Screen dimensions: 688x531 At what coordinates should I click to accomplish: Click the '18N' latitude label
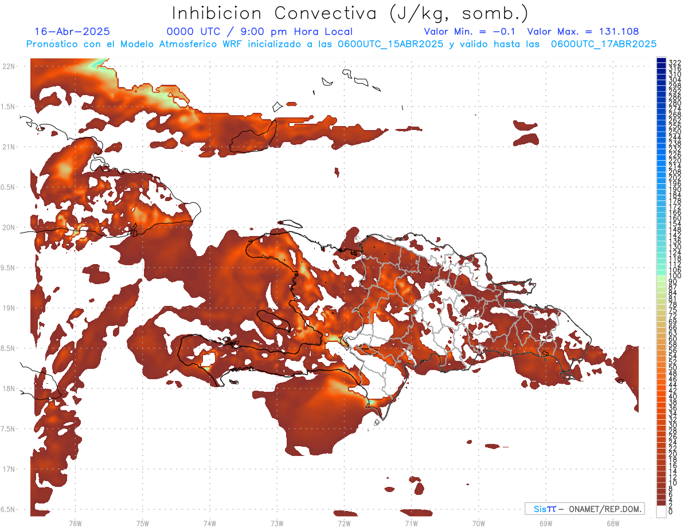click(x=9, y=388)
